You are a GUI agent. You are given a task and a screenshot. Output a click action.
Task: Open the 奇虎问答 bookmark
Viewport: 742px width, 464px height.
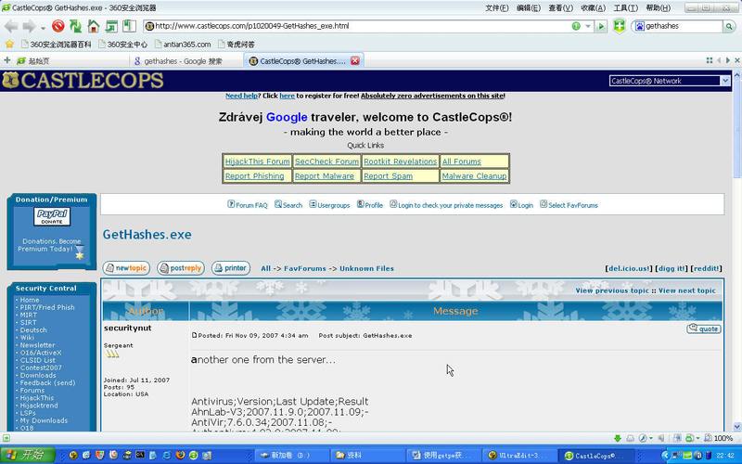click(x=237, y=44)
